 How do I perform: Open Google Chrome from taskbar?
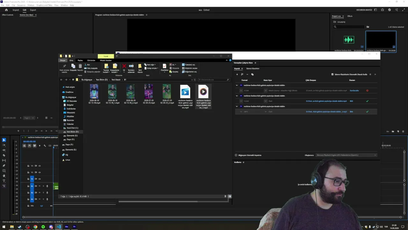(35, 227)
